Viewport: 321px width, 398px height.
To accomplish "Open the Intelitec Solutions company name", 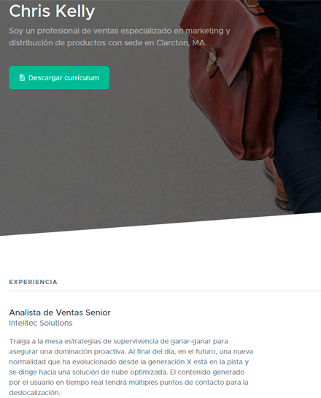I will click(41, 323).
